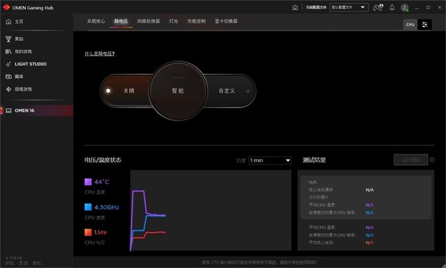Switch to the 显卡切换器 tab
Viewport: 446px width, 268px height.
pos(226,22)
